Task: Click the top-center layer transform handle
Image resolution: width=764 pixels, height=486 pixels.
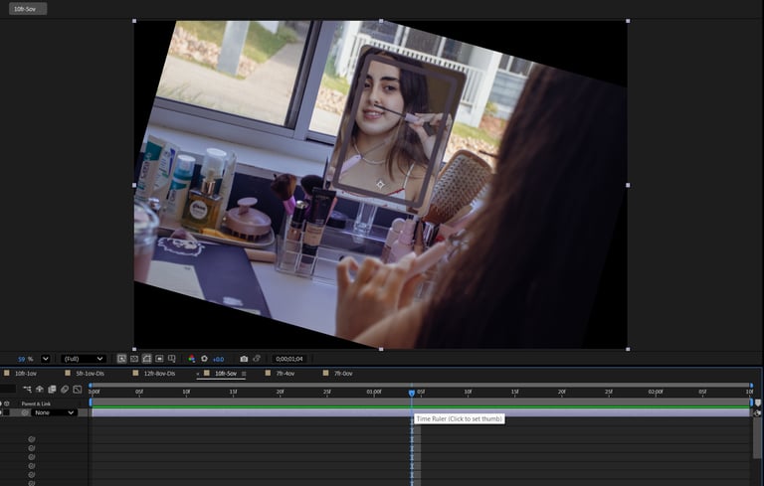Action: [381, 21]
